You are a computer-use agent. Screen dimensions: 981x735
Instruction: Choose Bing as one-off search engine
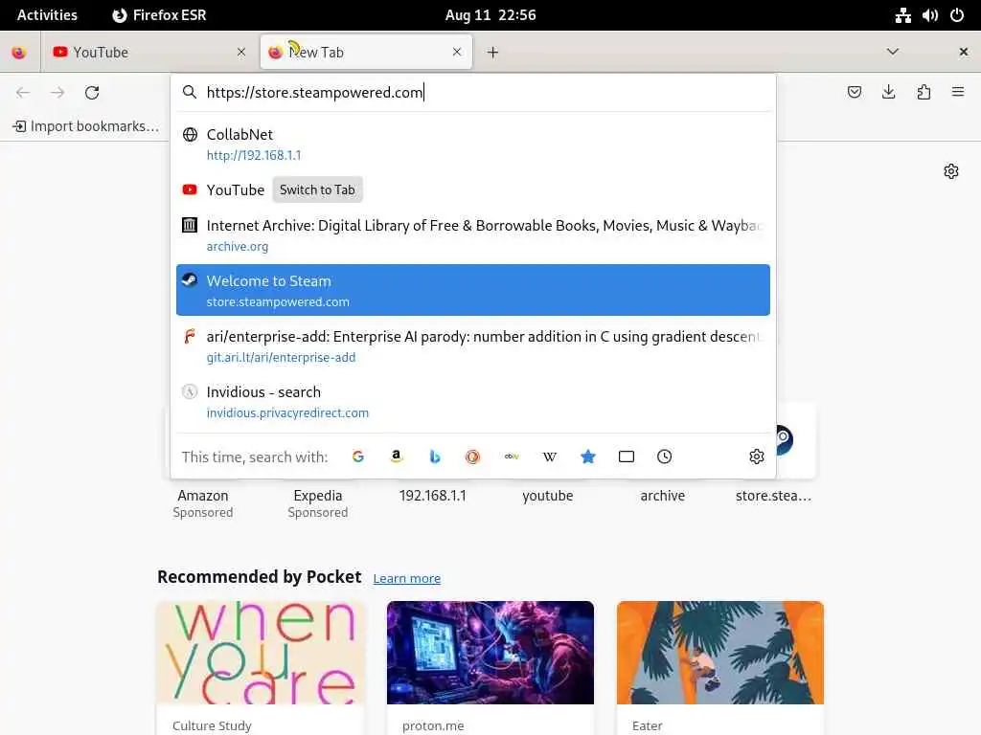coord(434,457)
